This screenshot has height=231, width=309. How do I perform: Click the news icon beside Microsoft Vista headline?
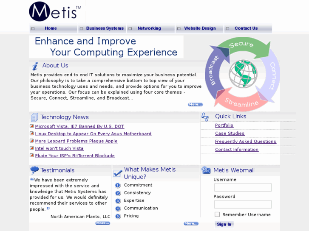click(31, 126)
